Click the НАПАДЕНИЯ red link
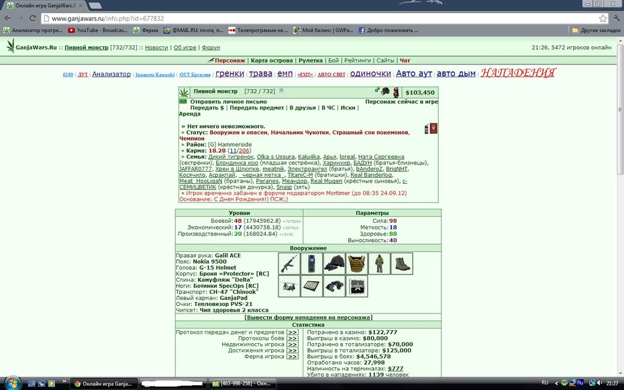The image size is (624, 390). [x=518, y=72]
